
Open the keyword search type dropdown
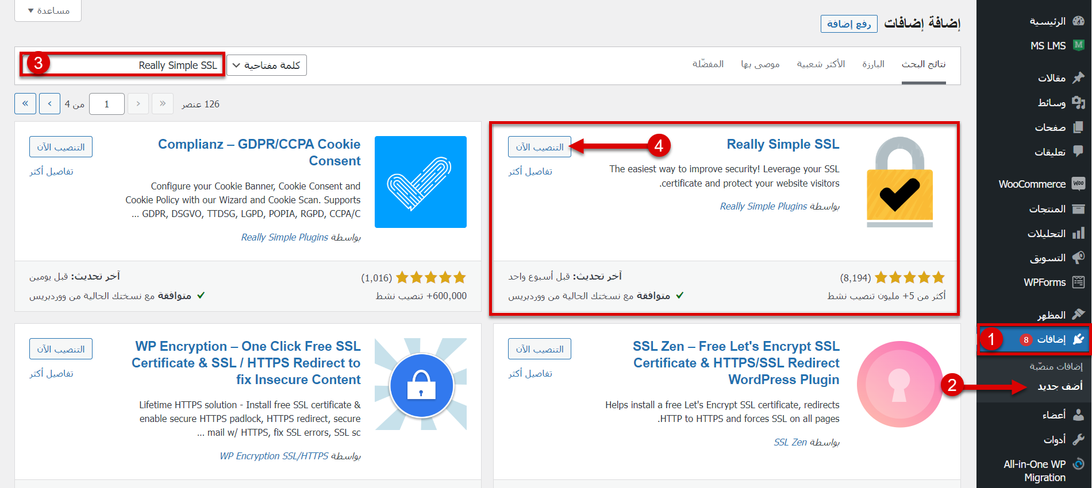(x=267, y=65)
